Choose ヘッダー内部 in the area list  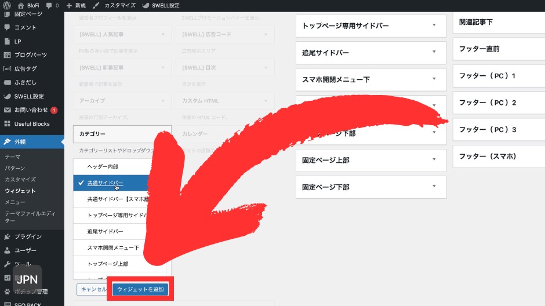click(x=119, y=167)
